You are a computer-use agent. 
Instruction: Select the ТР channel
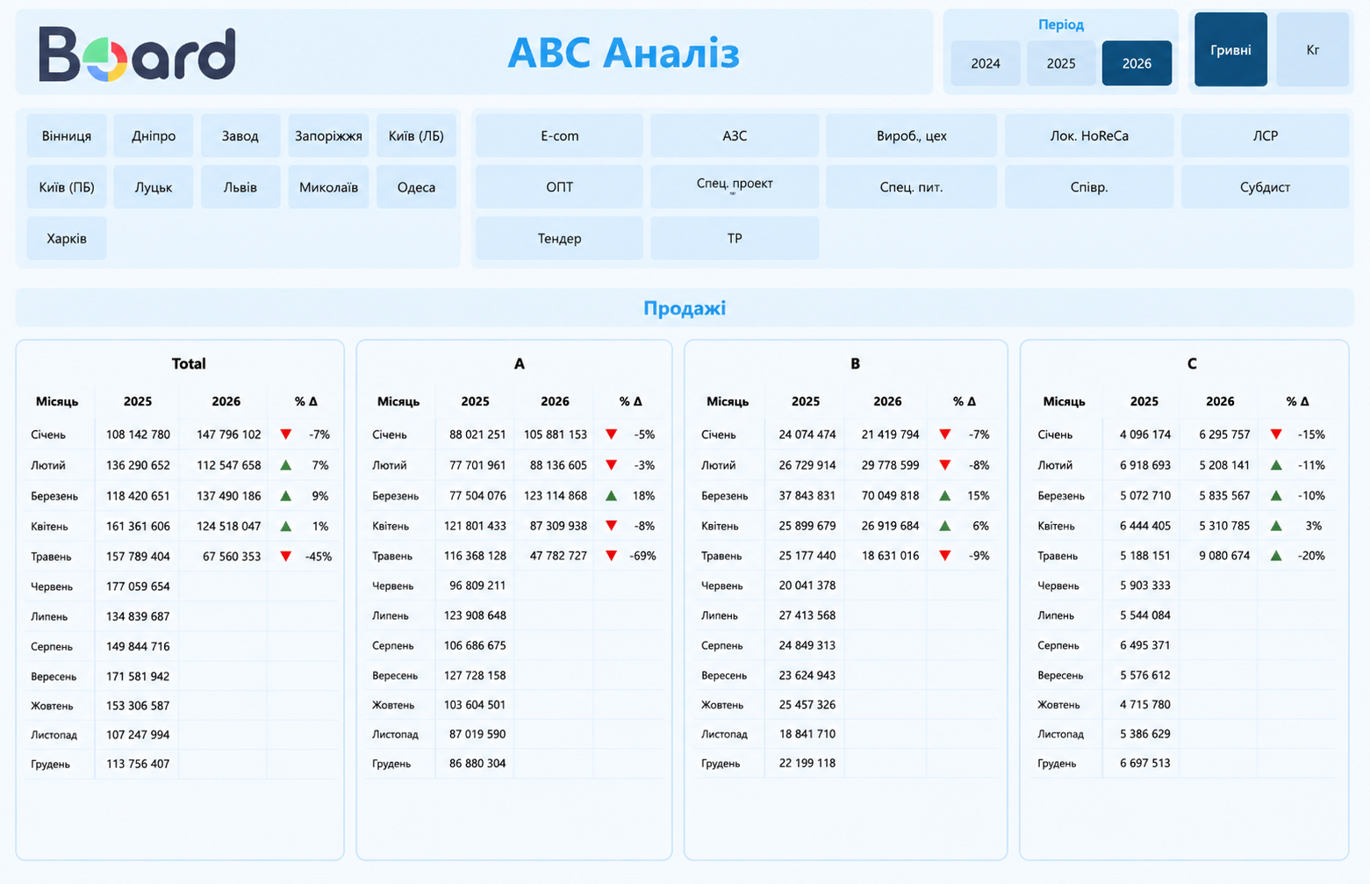(x=735, y=238)
